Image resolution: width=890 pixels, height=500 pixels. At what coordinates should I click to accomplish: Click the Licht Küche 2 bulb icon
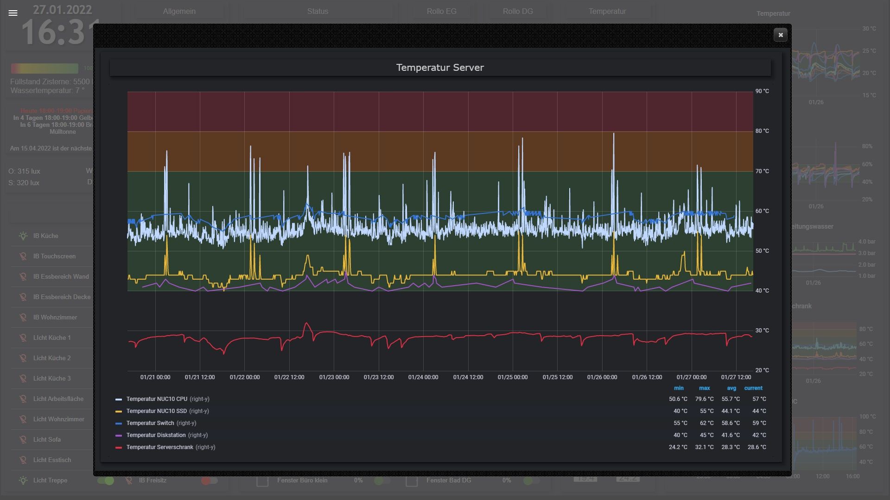[x=23, y=358]
